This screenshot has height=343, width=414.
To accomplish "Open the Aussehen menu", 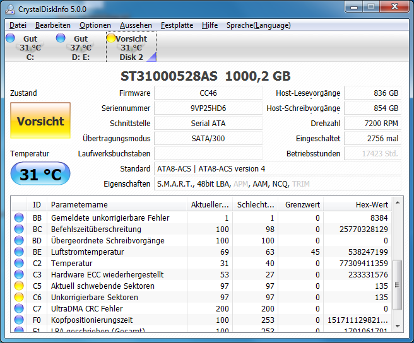I will click(136, 25).
